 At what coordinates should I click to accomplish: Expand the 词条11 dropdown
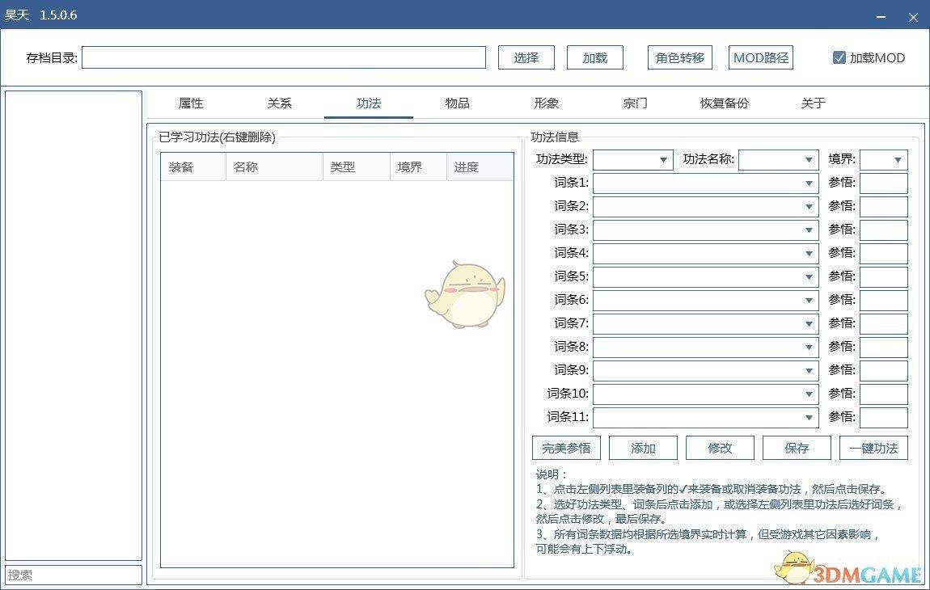tap(706, 418)
